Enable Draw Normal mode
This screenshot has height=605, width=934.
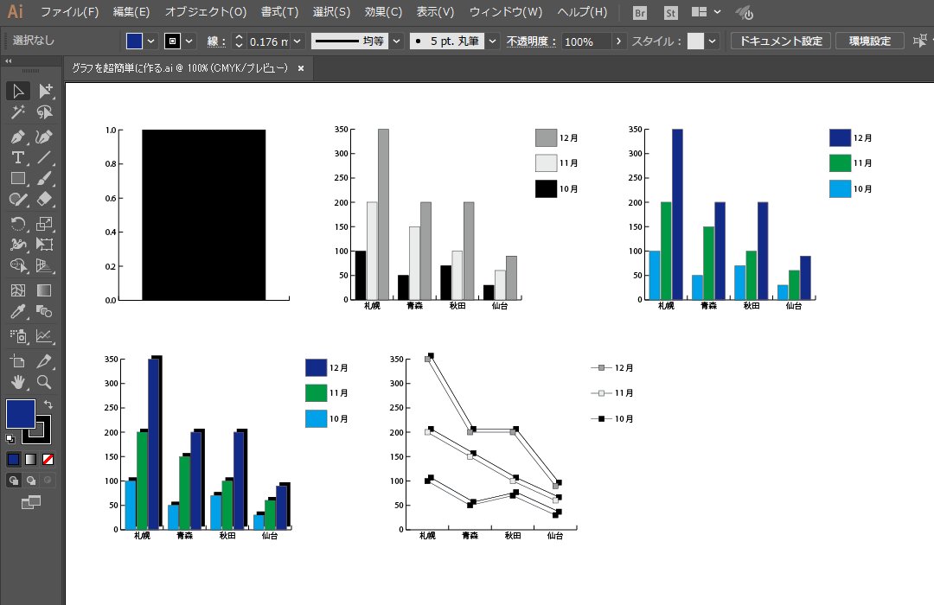tap(13, 480)
